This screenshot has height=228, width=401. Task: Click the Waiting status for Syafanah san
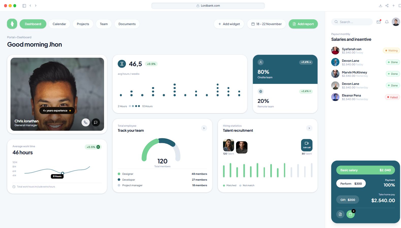[391, 50]
